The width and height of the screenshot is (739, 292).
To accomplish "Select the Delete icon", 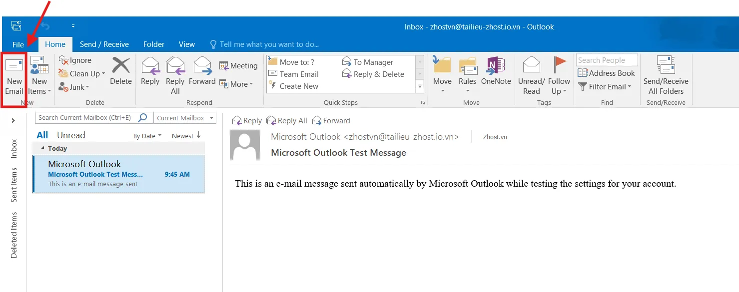I will click(120, 73).
